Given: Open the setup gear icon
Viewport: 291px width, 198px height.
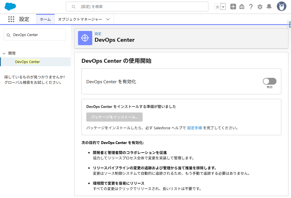Looking at the screenshot, I should pos(260,7).
